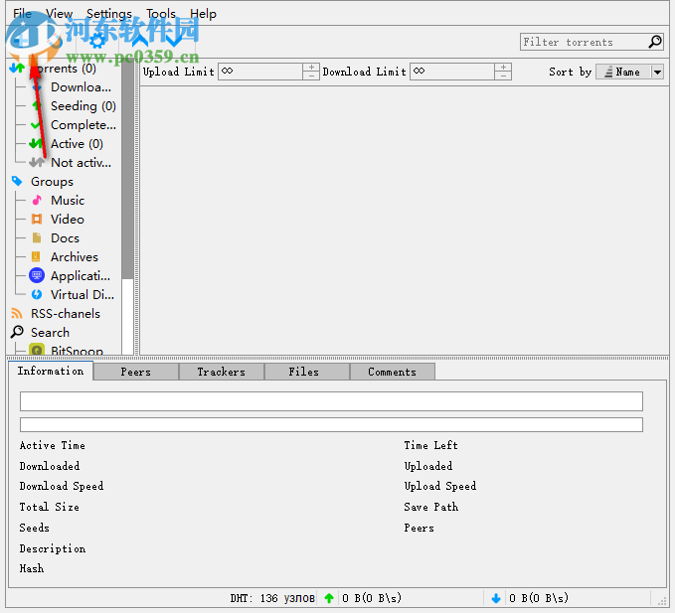Click the top progress bar in Information
The height and width of the screenshot is (613, 675).
(x=331, y=401)
